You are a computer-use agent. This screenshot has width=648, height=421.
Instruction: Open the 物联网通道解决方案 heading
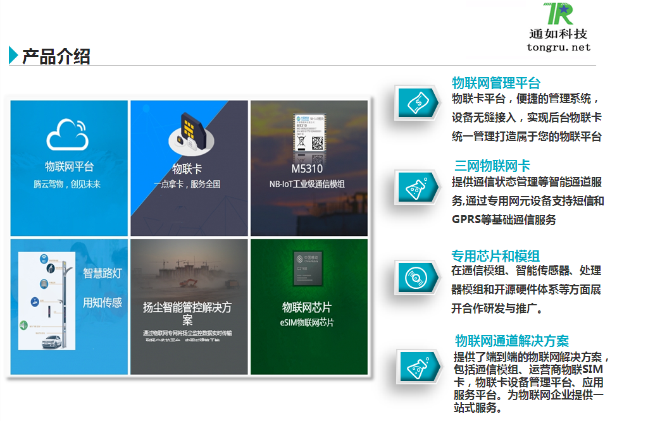[512, 341]
